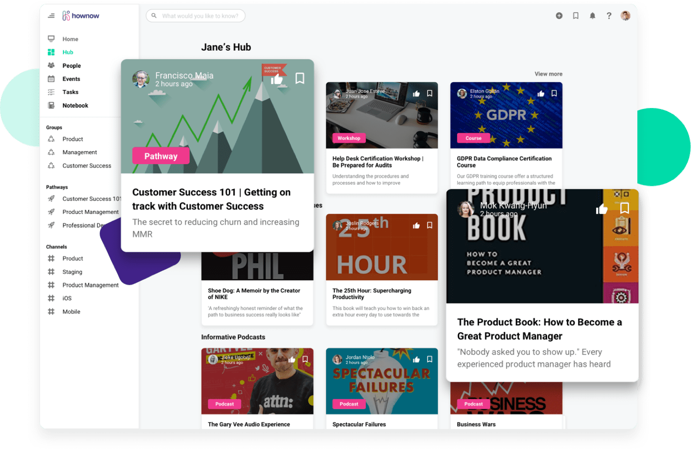Open the notifications bell
This screenshot has height=449, width=691.
[x=592, y=16]
